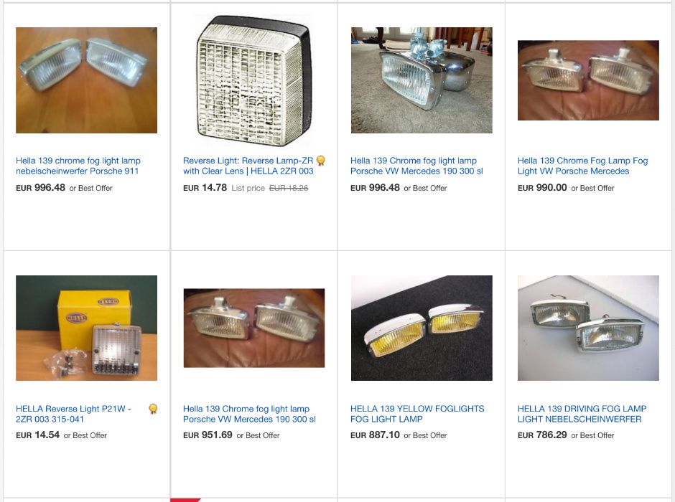Click the top-rated ribbon badge beside Reverse Lamp-ZR
Screen dimensions: 675x502
pyautogui.click(x=320, y=161)
